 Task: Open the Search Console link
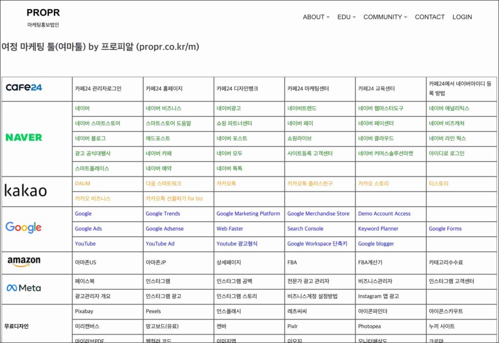pyautogui.click(x=305, y=229)
